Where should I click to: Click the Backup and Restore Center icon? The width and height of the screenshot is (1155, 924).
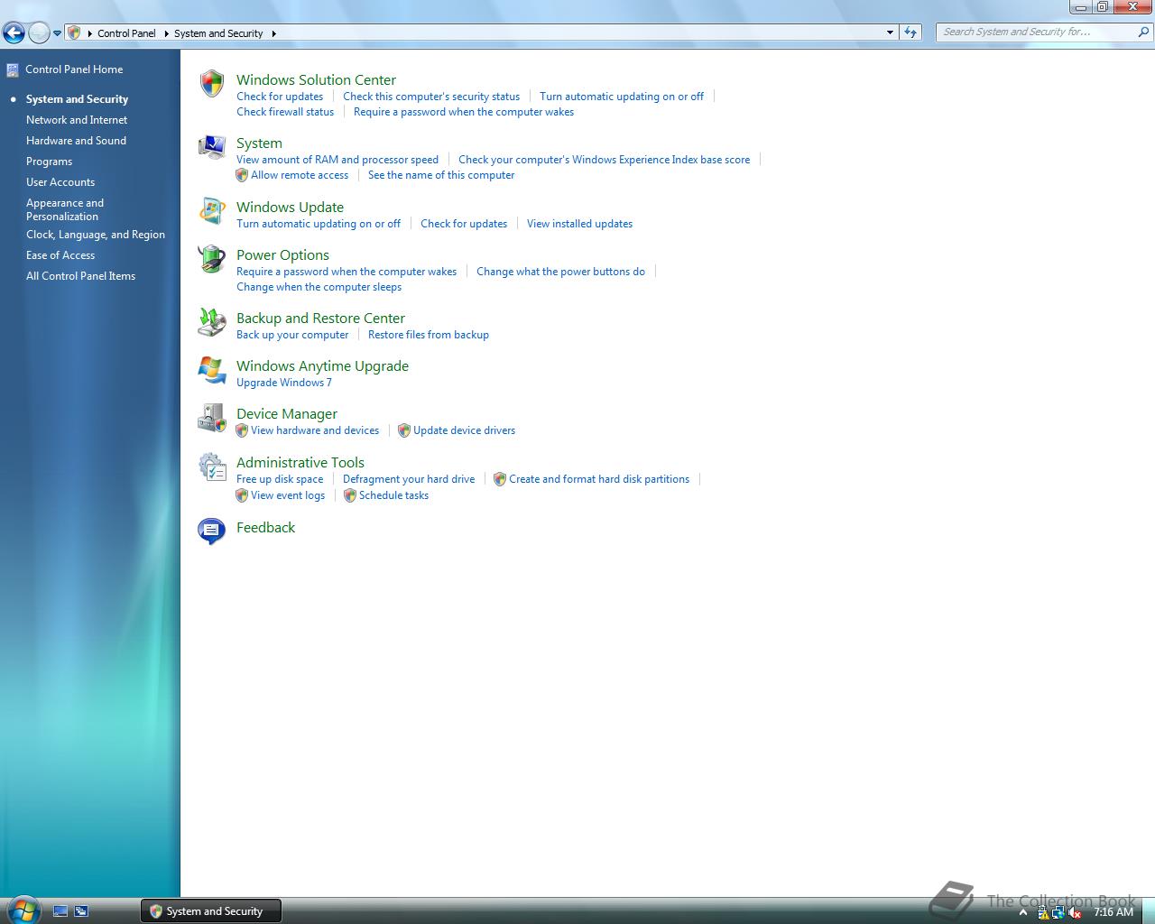click(x=211, y=322)
